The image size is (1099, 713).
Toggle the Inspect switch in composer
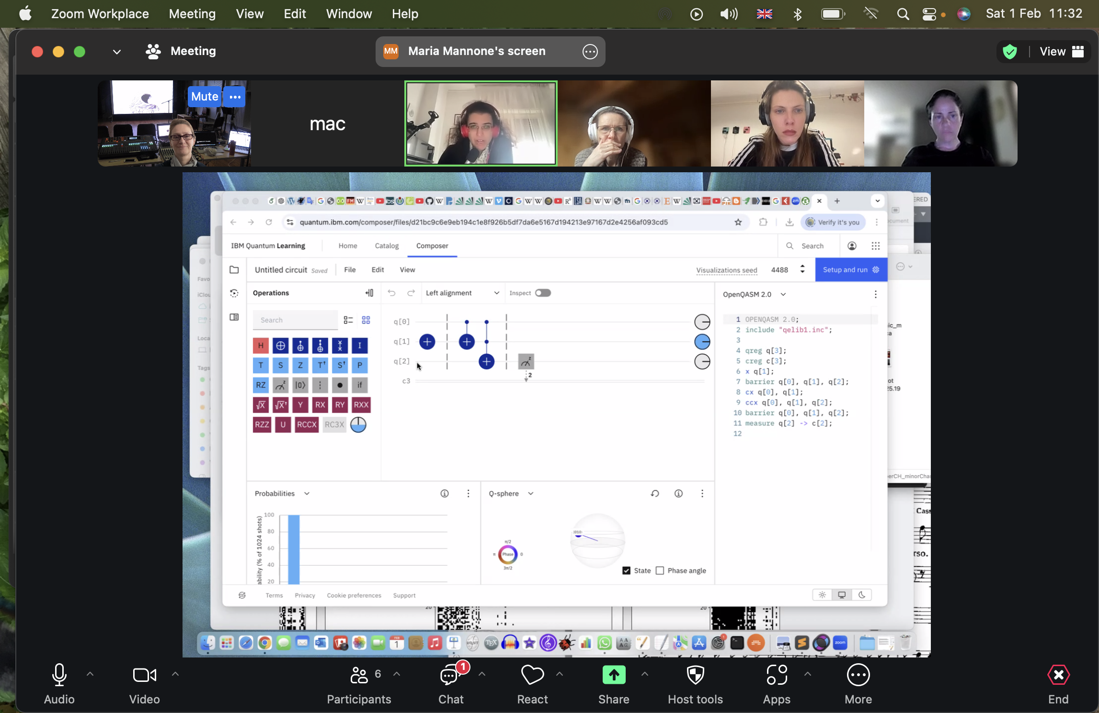click(x=543, y=293)
